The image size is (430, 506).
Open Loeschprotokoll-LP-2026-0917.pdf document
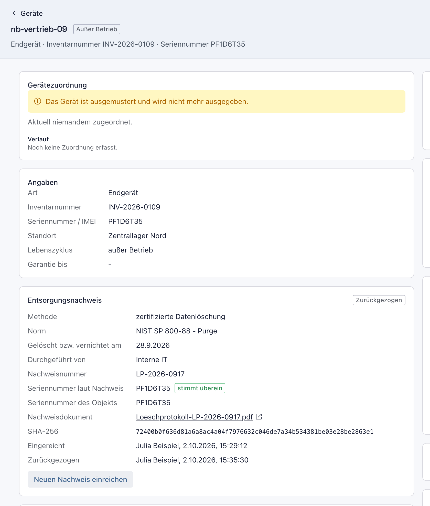point(194,417)
